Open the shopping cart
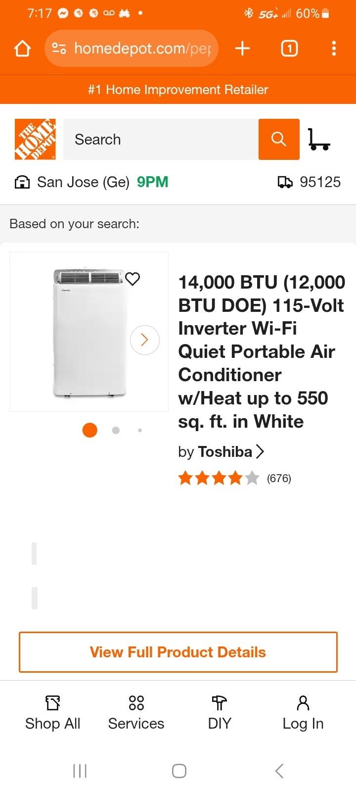This screenshot has width=356, height=792. point(318,139)
